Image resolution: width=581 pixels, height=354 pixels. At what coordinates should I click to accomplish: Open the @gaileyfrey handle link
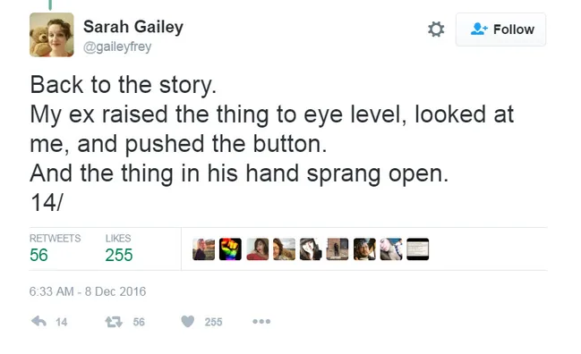click(117, 46)
